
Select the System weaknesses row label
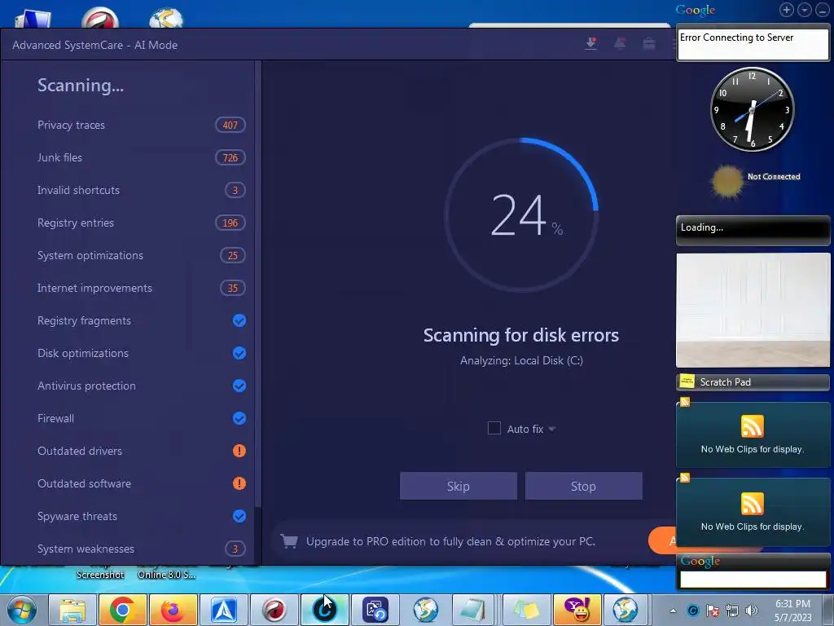click(x=86, y=549)
